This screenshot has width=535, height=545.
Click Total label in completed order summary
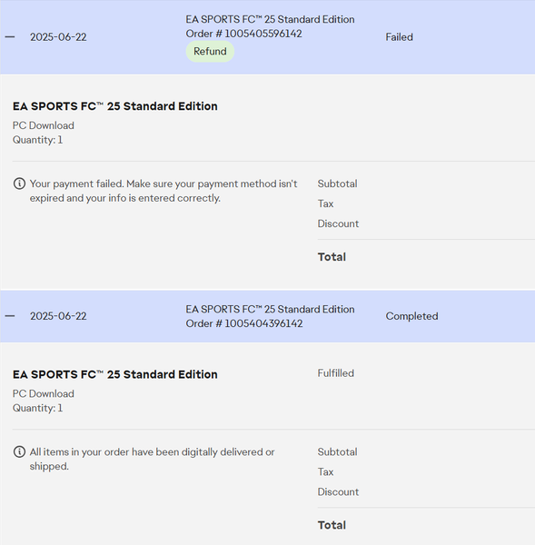332,525
